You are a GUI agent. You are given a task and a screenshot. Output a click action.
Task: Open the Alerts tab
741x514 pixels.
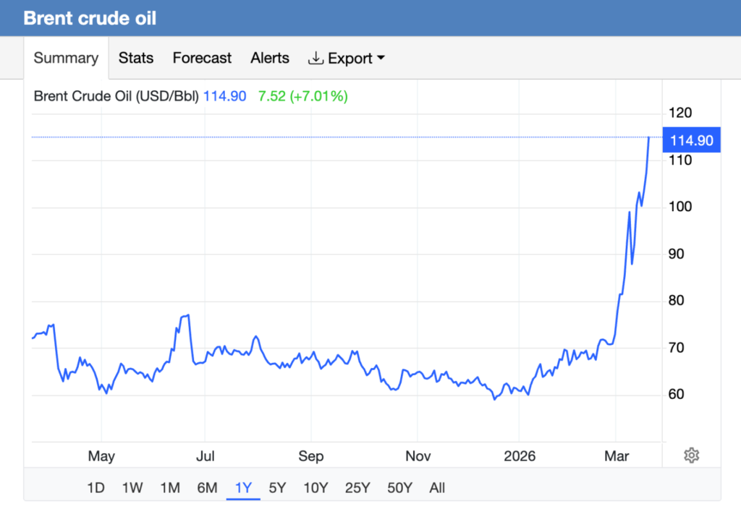coord(270,59)
